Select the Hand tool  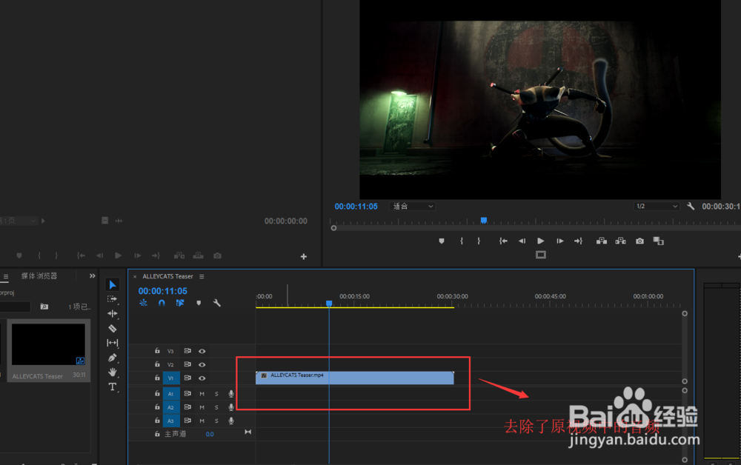click(113, 372)
